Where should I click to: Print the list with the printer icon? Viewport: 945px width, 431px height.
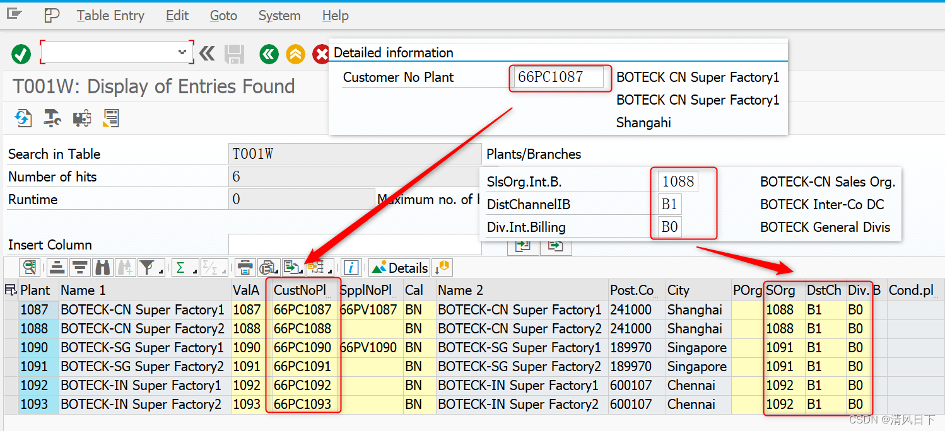(245, 268)
